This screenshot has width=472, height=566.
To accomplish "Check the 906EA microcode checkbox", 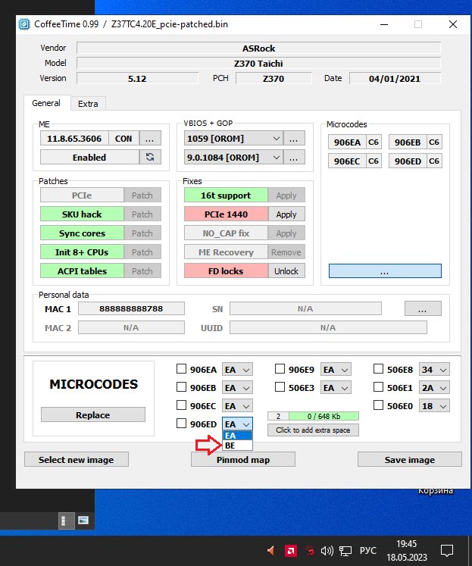I will point(181,369).
